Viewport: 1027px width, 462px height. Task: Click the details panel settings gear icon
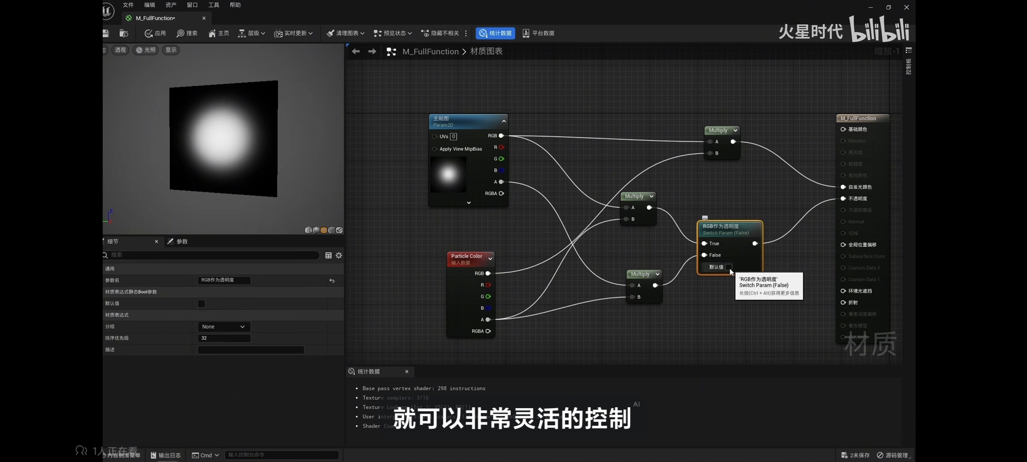[339, 255]
